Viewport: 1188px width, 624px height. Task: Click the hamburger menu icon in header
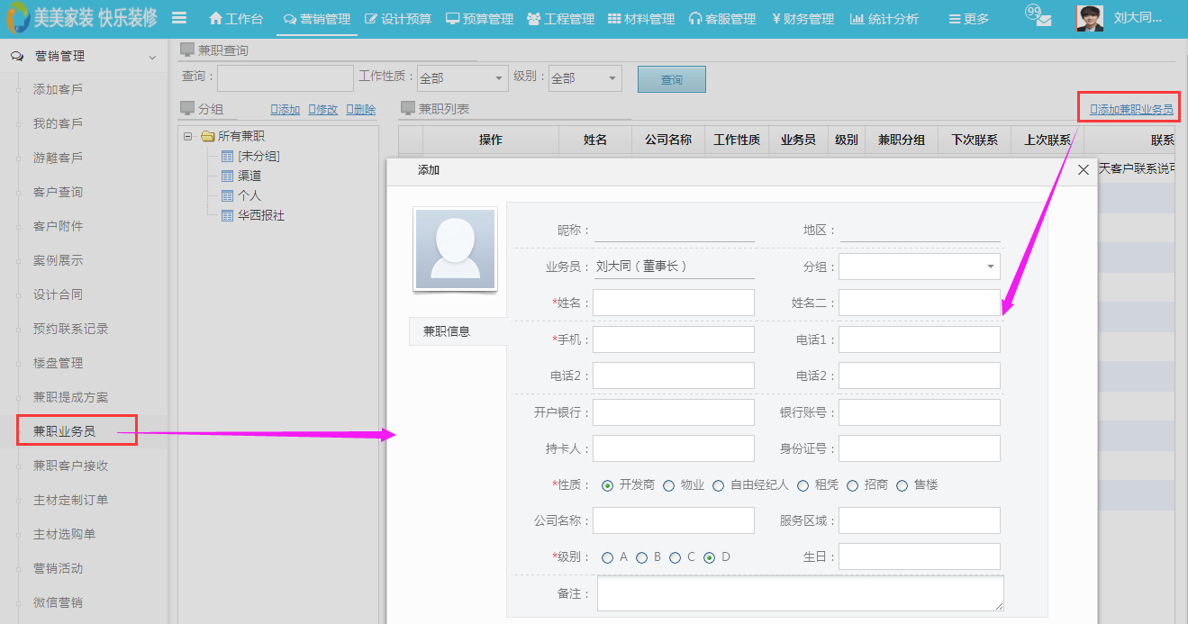point(179,18)
